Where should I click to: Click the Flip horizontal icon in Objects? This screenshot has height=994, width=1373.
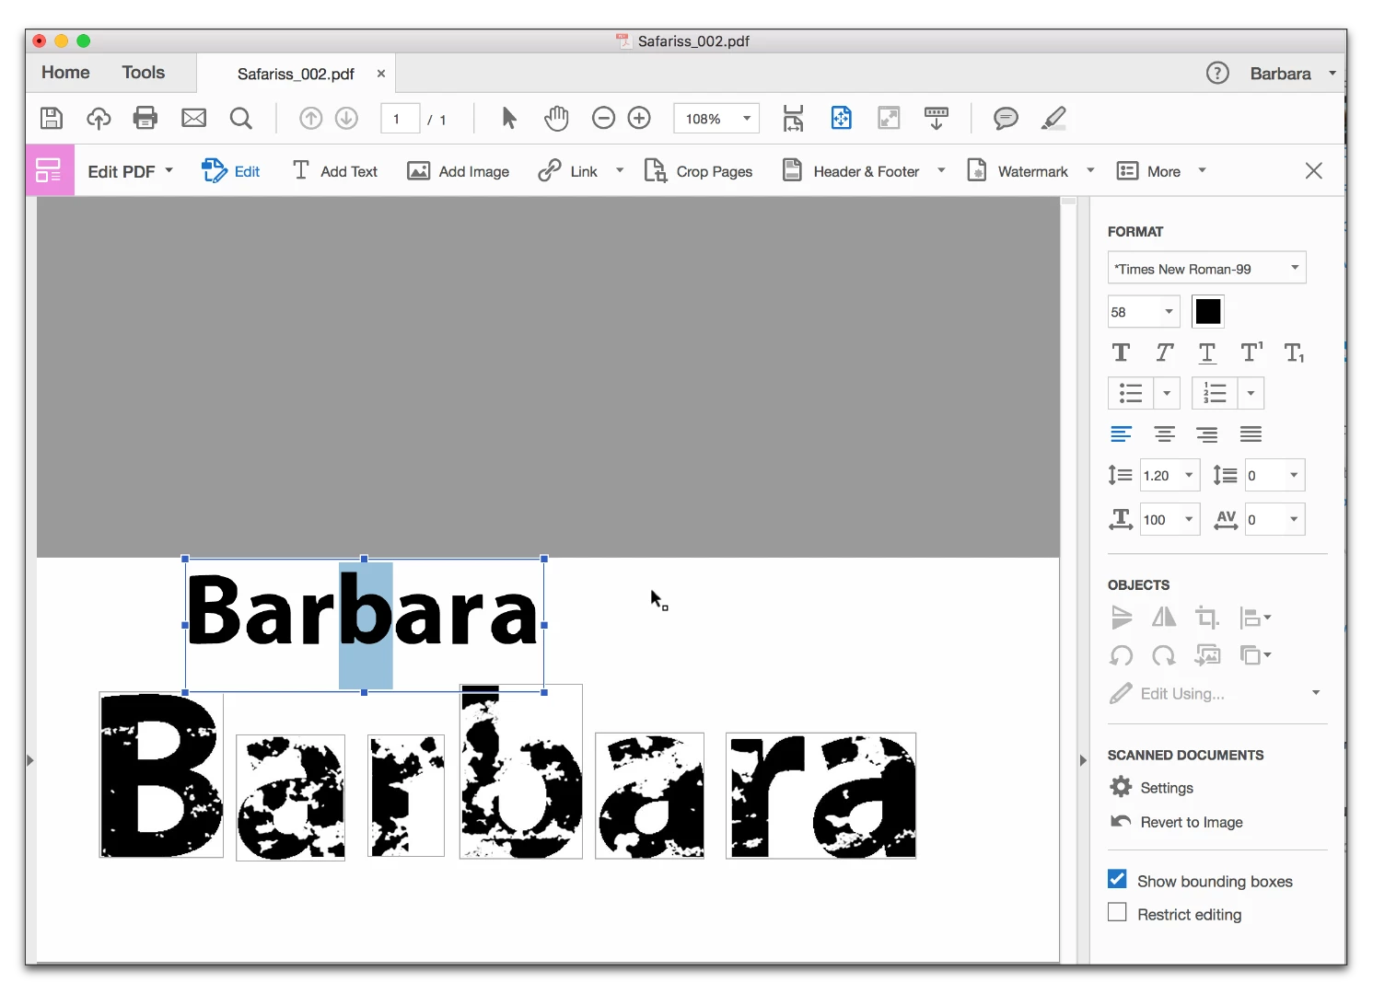pos(1164,617)
